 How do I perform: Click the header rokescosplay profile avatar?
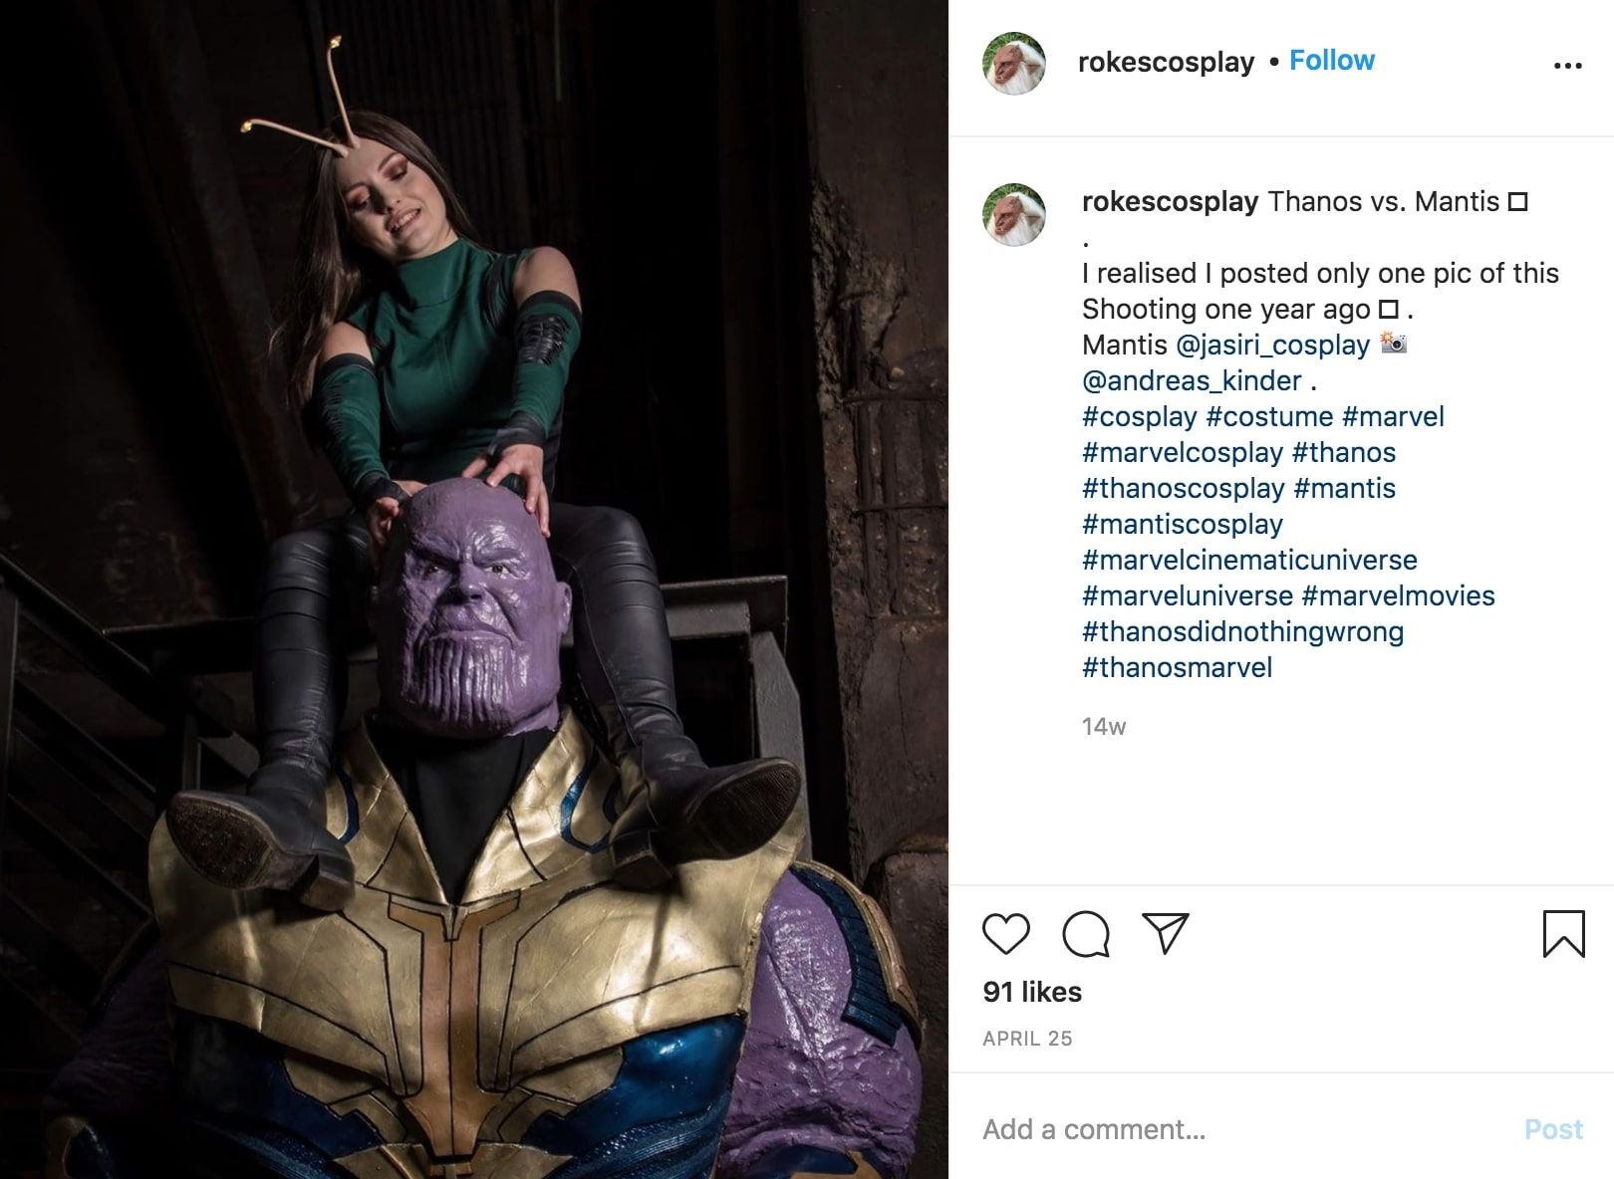tap(1014, 64)
